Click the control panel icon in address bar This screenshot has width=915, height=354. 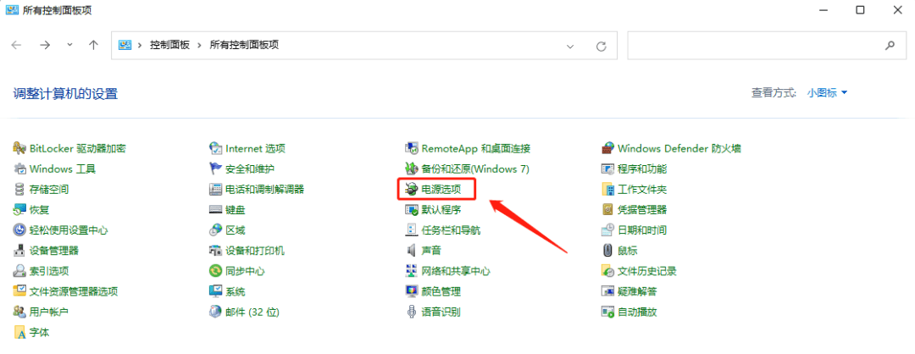[x=125, y=45]
